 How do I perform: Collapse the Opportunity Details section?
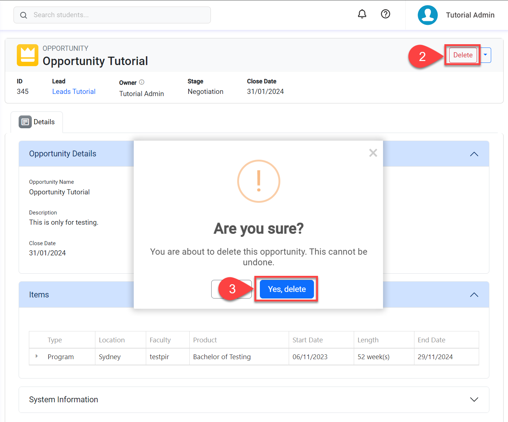click(x=474, y=154)
